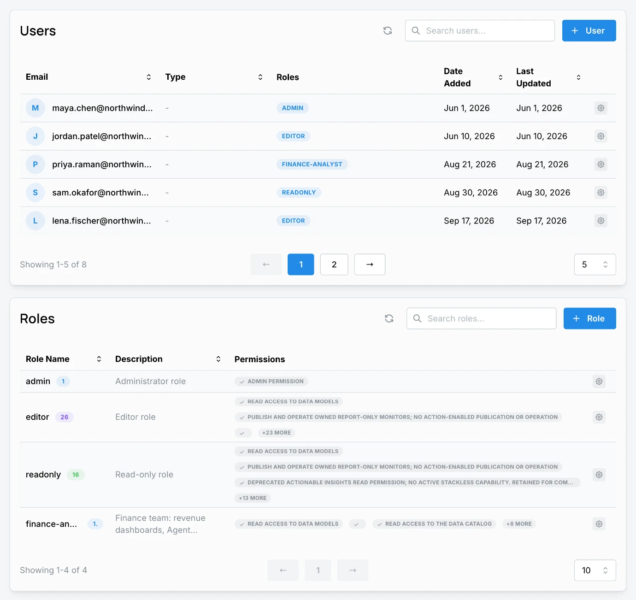Open settings gear for jordan.patel user row
636x600 pixels.
point(601,136)
